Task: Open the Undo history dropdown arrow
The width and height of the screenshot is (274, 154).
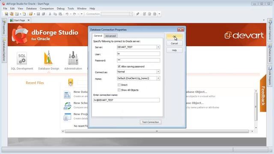Action: (x=71, y=14)
